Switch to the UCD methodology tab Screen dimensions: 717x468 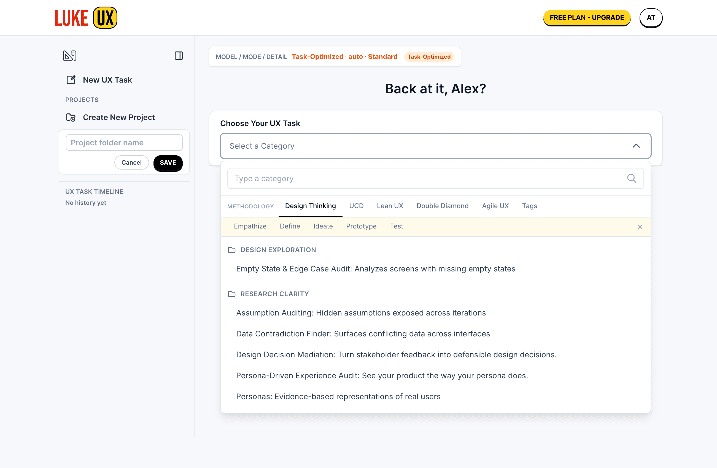click(x=356, y=206)
